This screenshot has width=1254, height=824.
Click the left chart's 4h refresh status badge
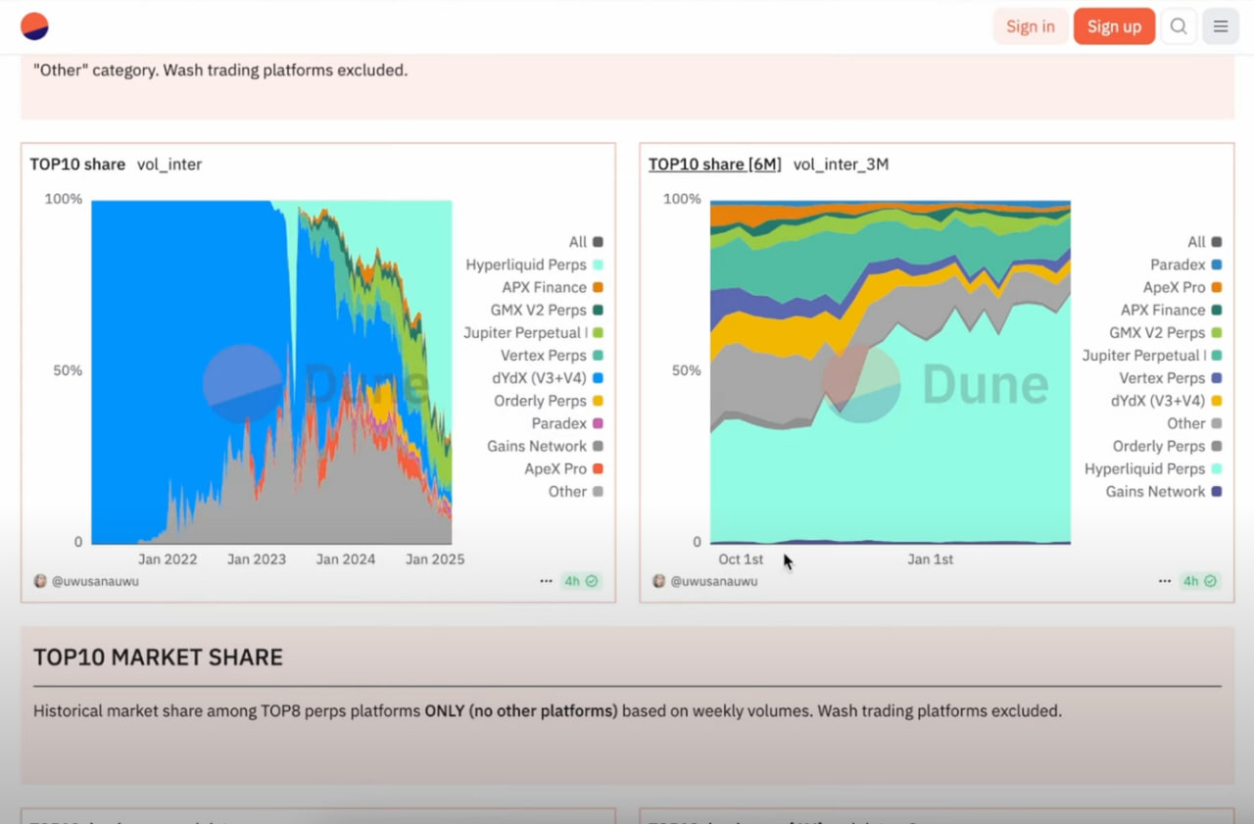pyautogui.click(x=581, y=581)
